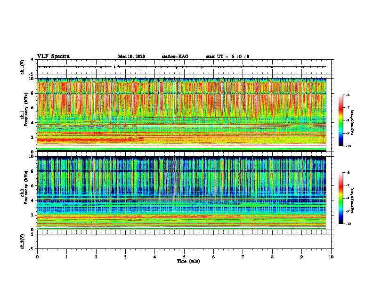373x288 pixels.
Task: Click the "station=KAG" label
Action: (175, 56)
